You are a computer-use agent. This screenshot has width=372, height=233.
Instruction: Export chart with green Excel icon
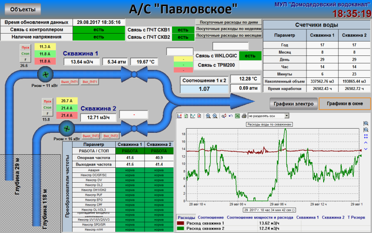point(237,116)
